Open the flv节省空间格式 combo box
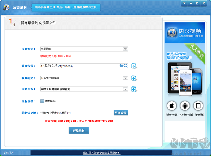The width and height of the screenshot is (211, 156). click(x=84, y=78)
